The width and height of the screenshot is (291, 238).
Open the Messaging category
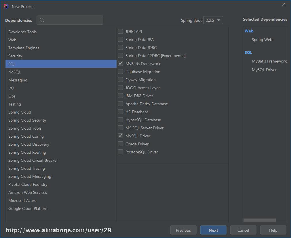61,80
